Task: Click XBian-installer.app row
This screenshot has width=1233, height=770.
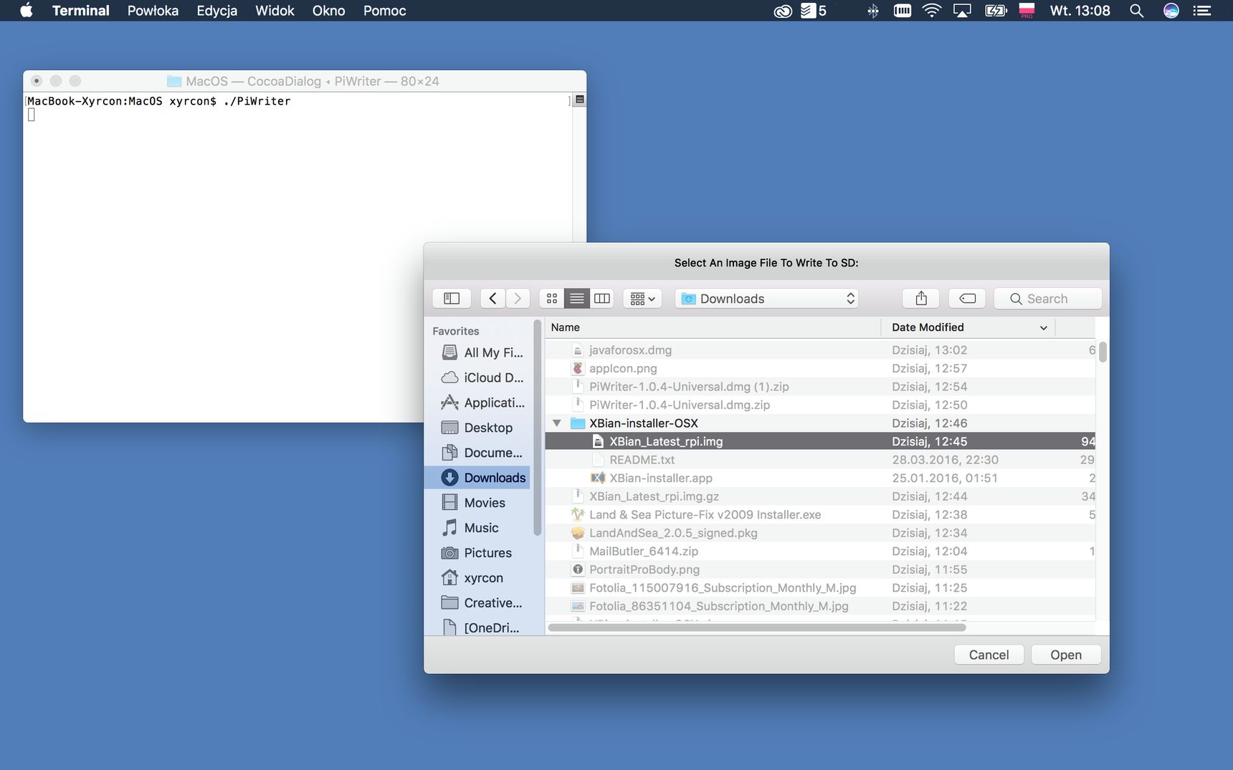Action: tap(820, 478)
